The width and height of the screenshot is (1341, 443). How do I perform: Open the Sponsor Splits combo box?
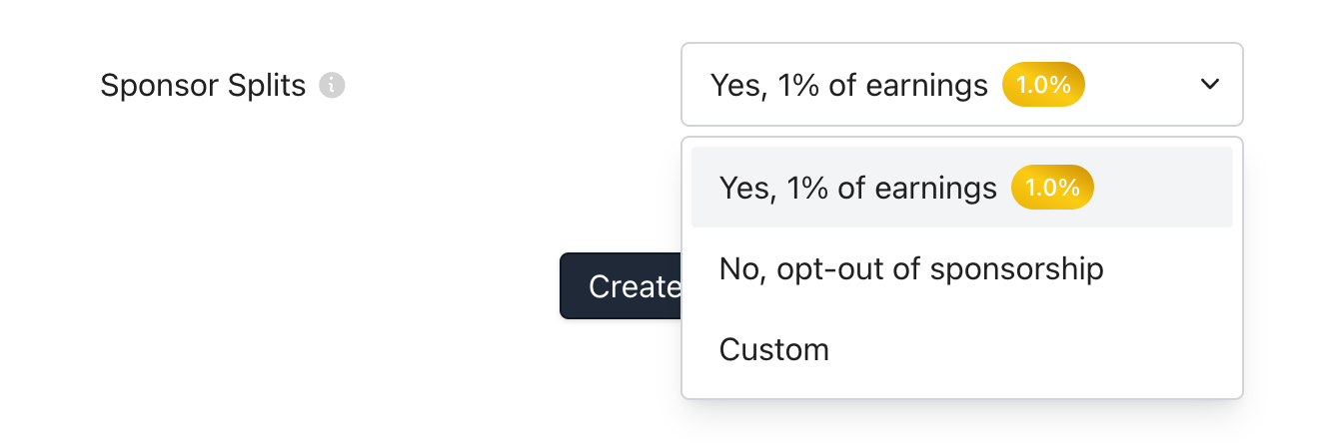[x=960, y=85]
